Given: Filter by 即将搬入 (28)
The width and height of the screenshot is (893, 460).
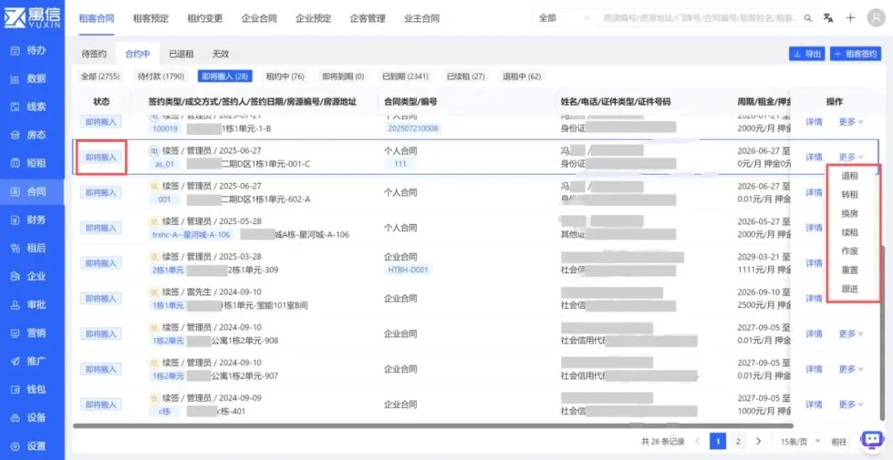Looking at the screenshot, I should (x=225, y=76).
